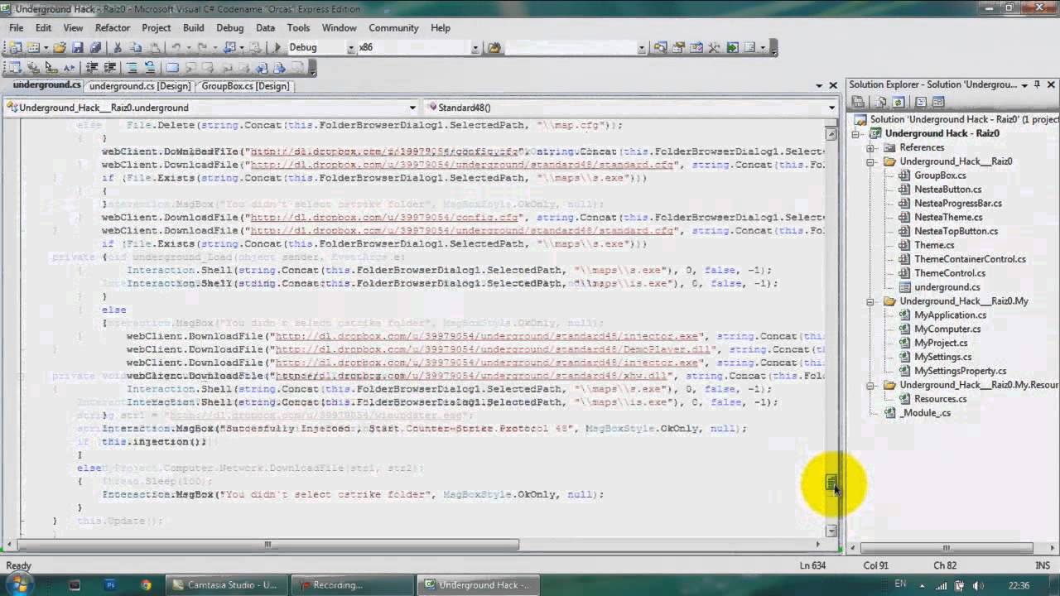Open the Solution Explorer window options dropdown
The image size is (1060, 596).
point(1024,85)
